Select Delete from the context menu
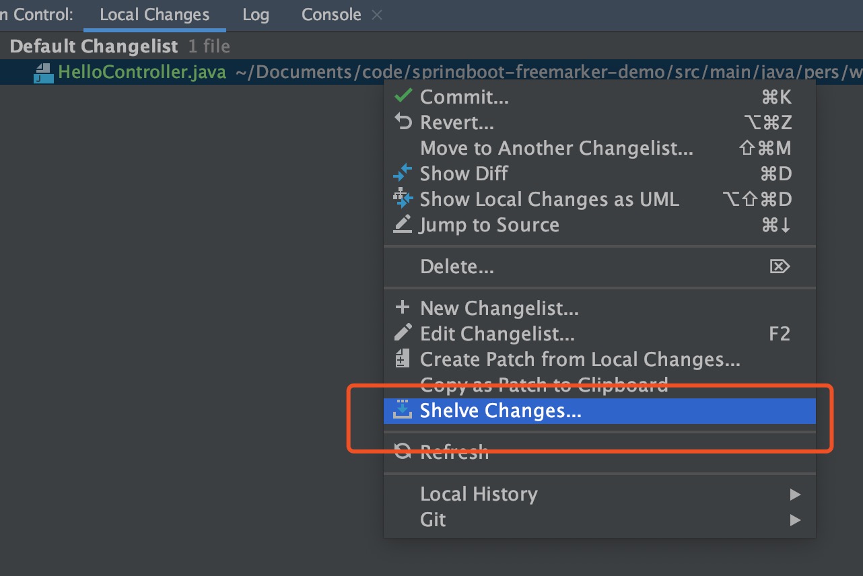This screenshot has height=576, width=863. click(456, 267)
